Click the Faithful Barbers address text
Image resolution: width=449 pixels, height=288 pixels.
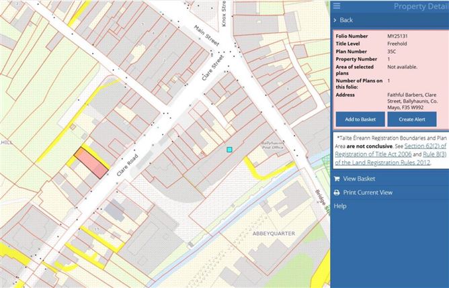tap(412, 101)
